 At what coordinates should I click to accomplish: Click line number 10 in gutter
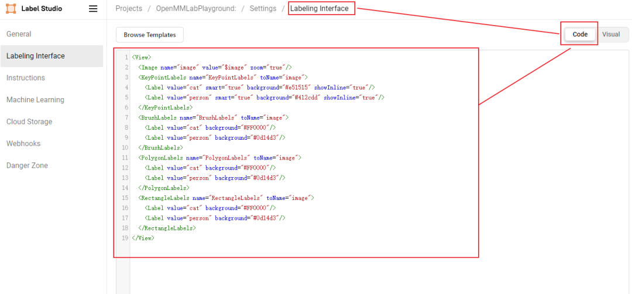coord(125,148)
